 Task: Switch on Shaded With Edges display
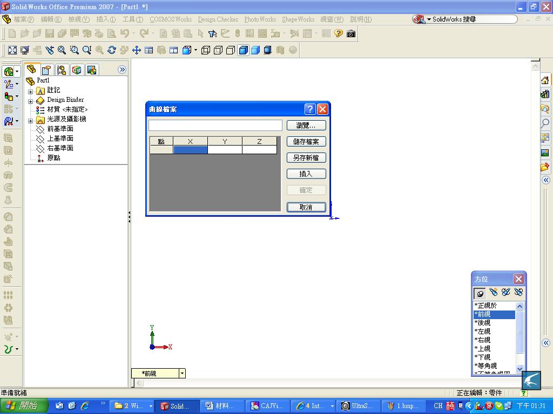243,50
